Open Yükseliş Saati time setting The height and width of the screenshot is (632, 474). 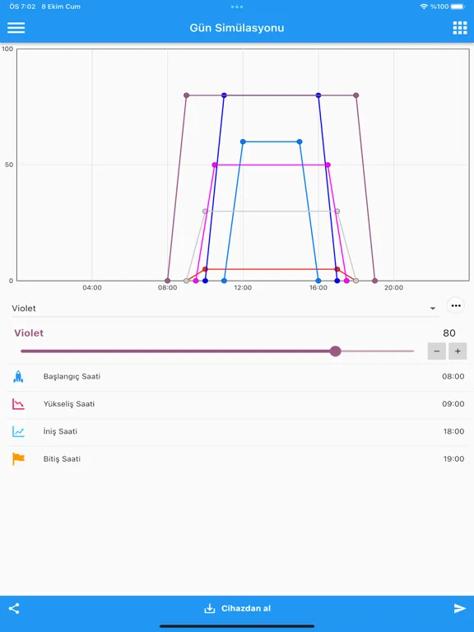237,404
